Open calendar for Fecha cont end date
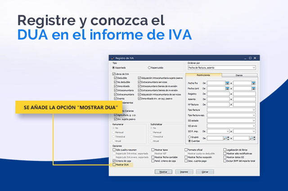288x191 pixels. (x=254, y=89)
